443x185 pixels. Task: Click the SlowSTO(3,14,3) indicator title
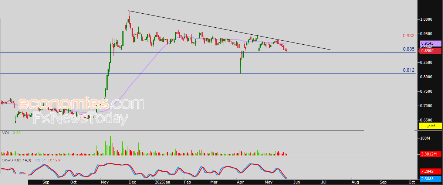point(17,160)
